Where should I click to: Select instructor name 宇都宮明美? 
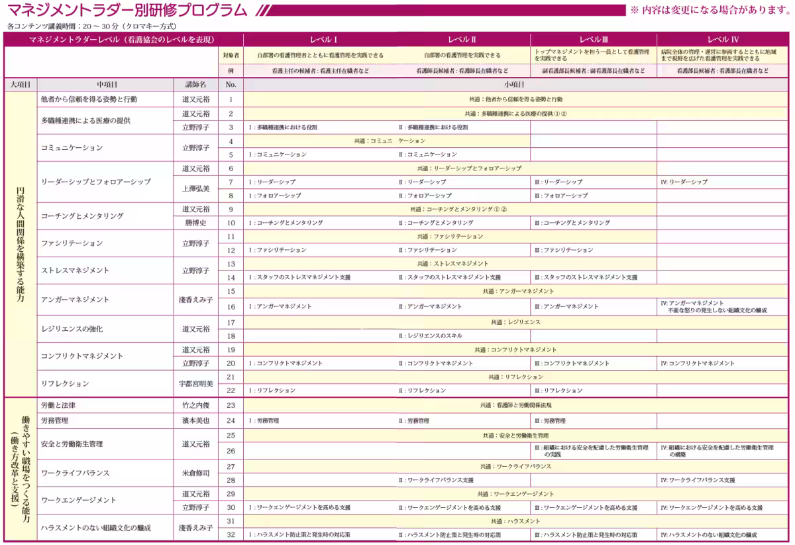click(x=195, y=384)
